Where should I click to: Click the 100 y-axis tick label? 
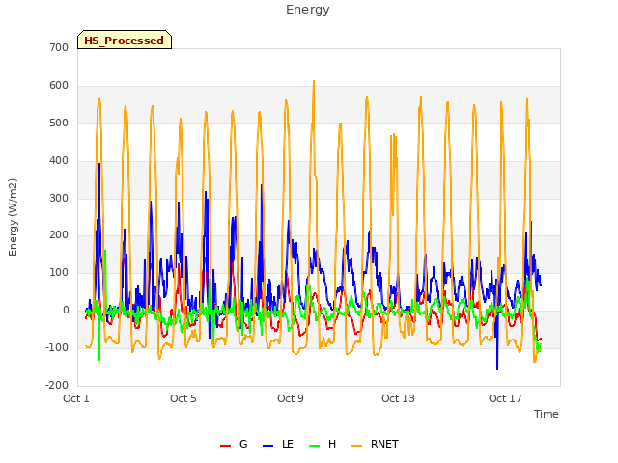point(59,273)
